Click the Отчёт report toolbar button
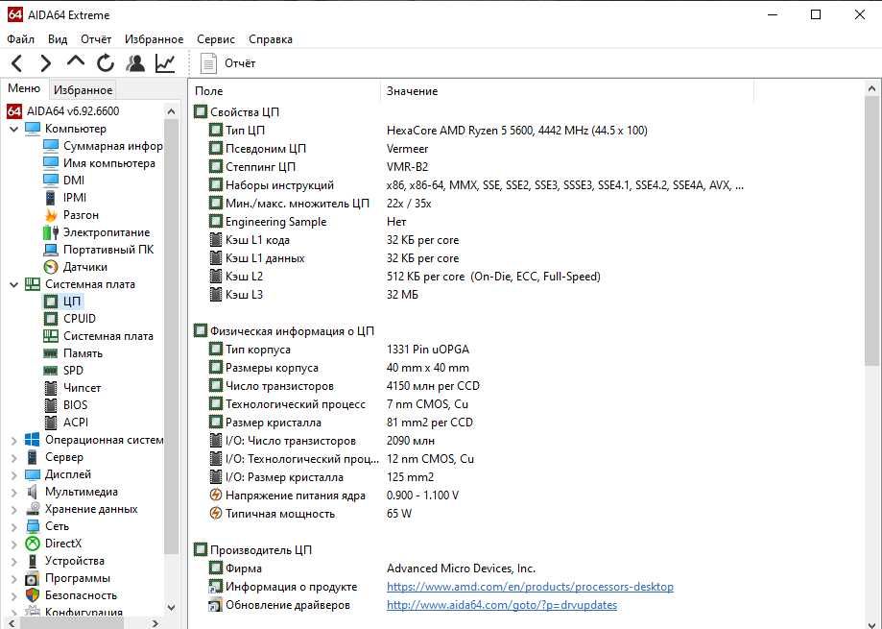 click(227, 63)
